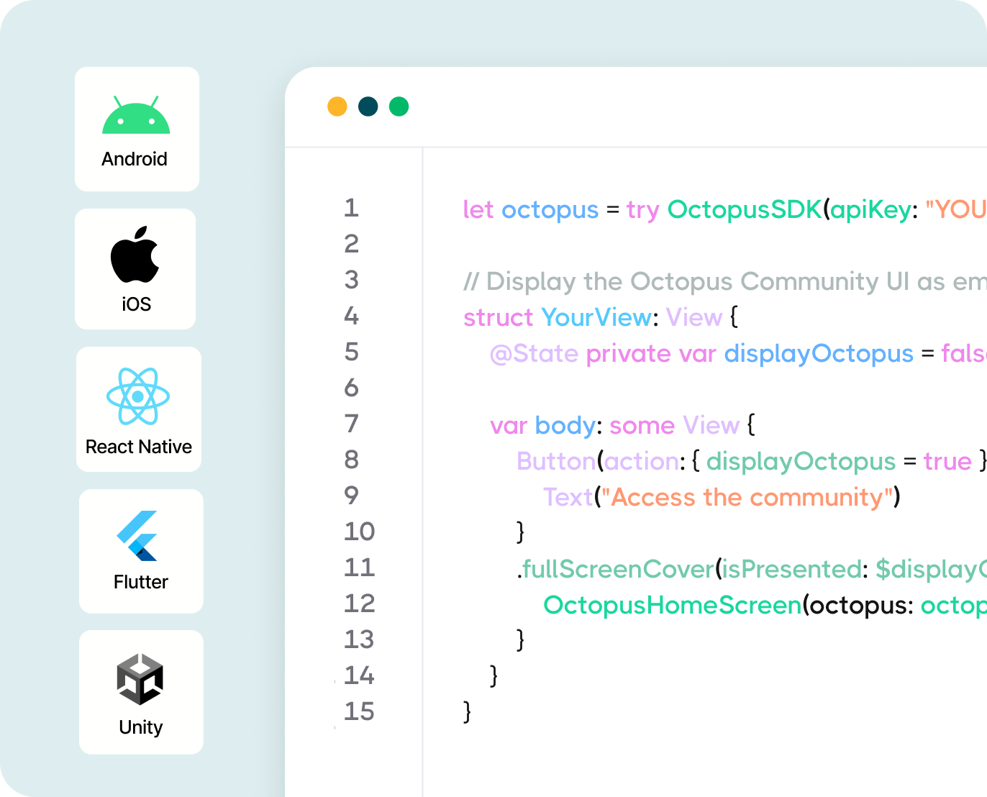Viewport: 987px width, 797px height.
Task: Click line number 2 in gutter
Action: (x=351, y=244)
